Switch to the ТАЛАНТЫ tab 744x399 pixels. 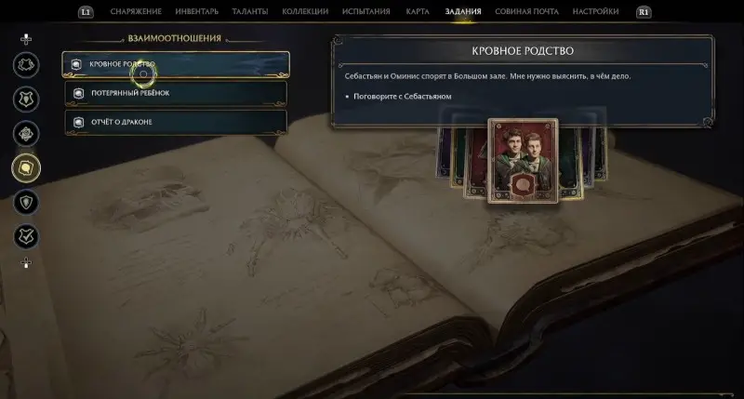tap(250, 11)
